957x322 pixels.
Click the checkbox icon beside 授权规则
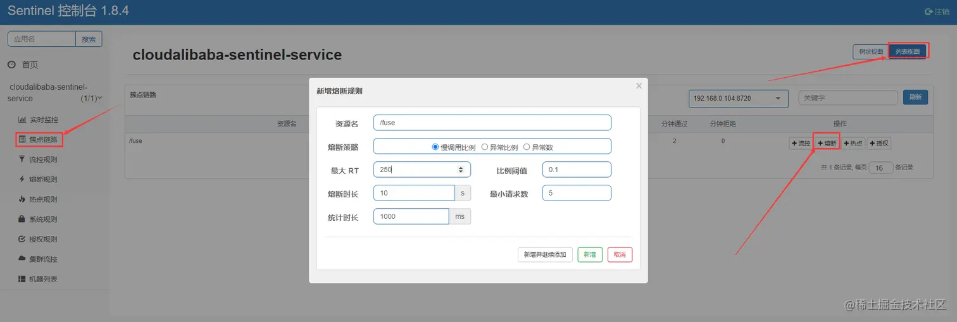pyautogui.click(x=22, y=239)
